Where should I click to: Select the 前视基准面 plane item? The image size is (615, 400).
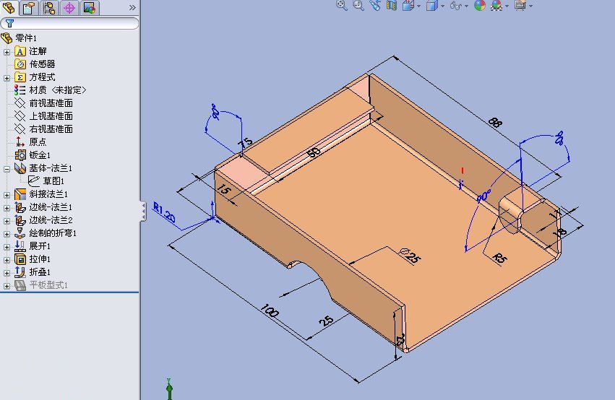(51, 103)
